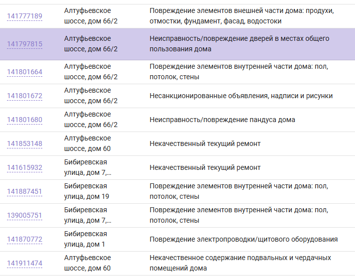
Task: Open request link 141615932
Action: pos(25,167)
